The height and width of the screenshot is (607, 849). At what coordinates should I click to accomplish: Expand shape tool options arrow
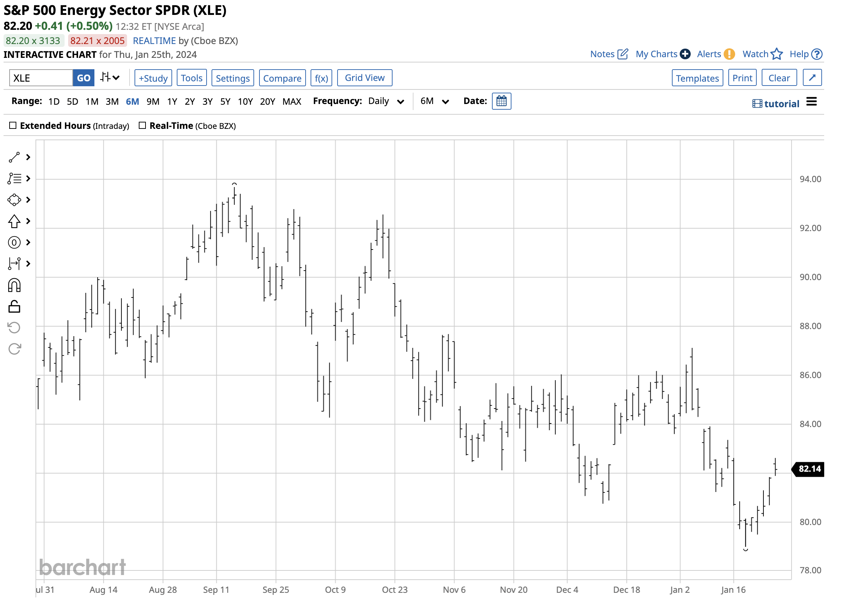[x=28, y=199]
